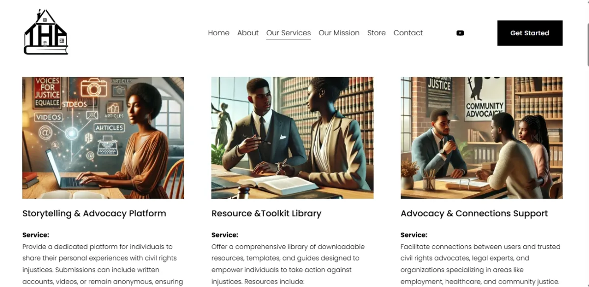Click the Service label under Storytelling
This screenshot has width=589, height=287.
click(36, 235)
